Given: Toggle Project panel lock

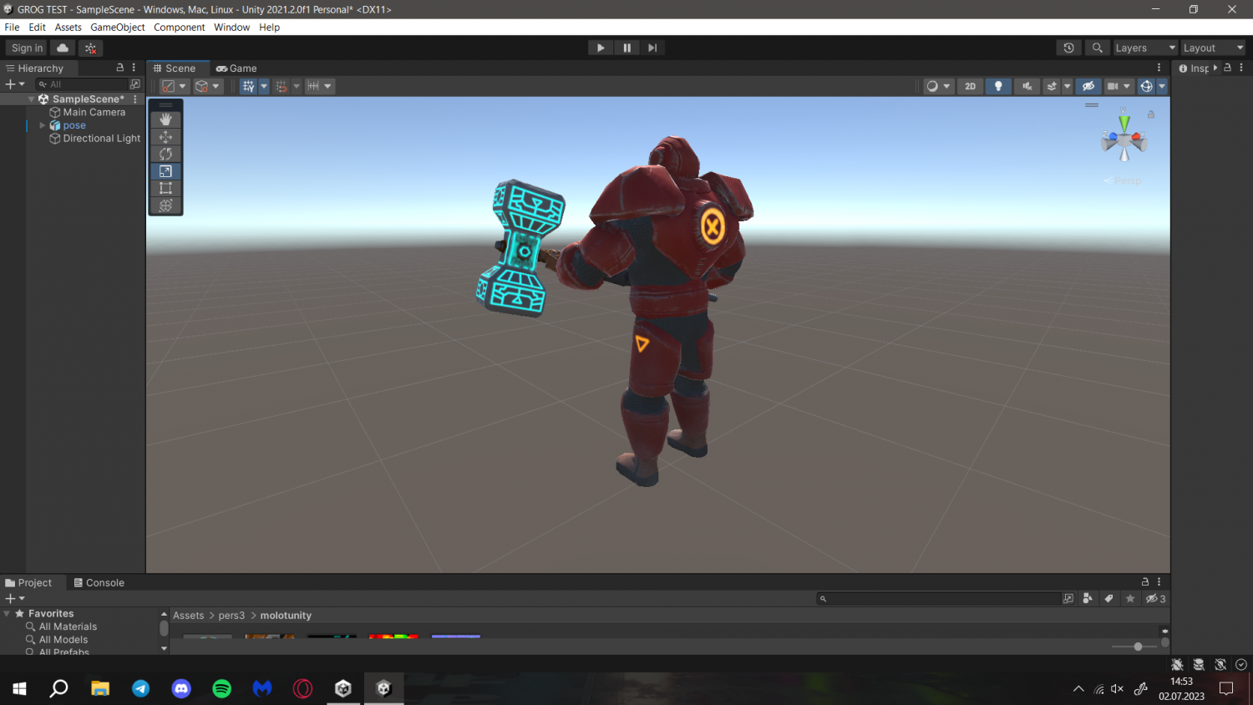Looking at the screenshot, I should click(x=1145, y=581).
